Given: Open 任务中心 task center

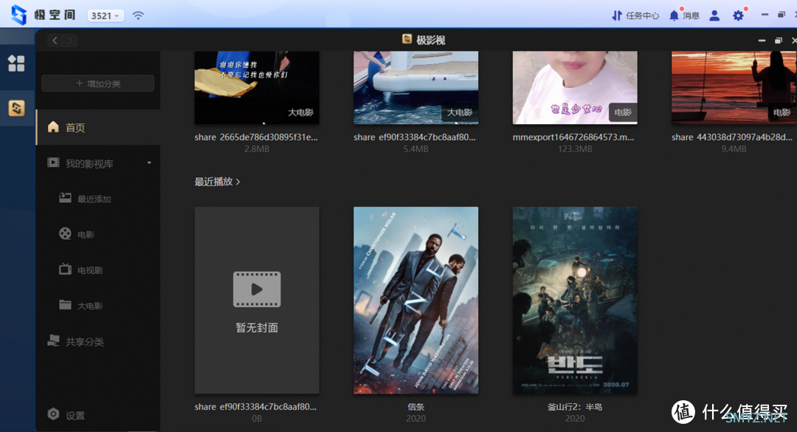Looking at the screenshot, I should 635,16.
